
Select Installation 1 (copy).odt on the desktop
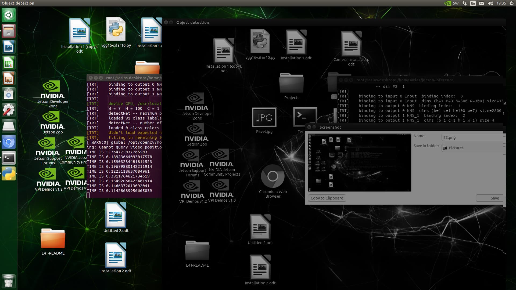click(79, 35)
